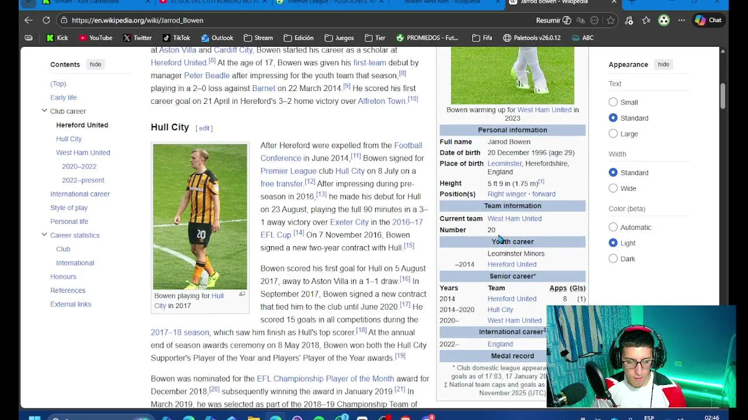
Task: Open EFL Championship Player of the Month link
Action: 325,379
